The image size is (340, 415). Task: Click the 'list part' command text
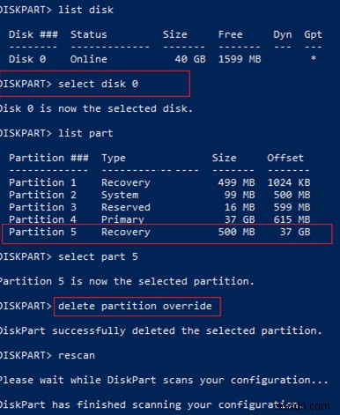coord(85,134)
